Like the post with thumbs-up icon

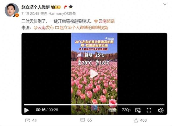point(136,120)
